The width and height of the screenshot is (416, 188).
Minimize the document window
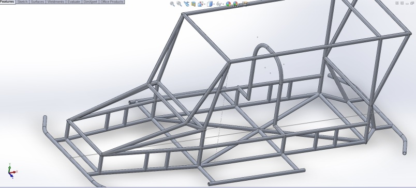click(407, 4)
